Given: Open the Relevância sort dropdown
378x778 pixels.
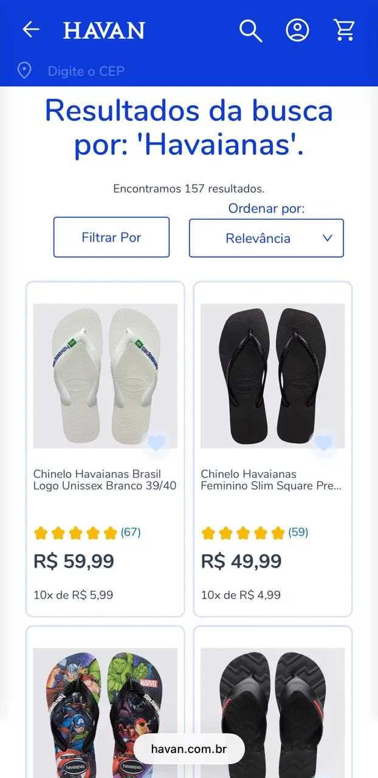Looking at the screenshot, I should (x=258, y=238).
